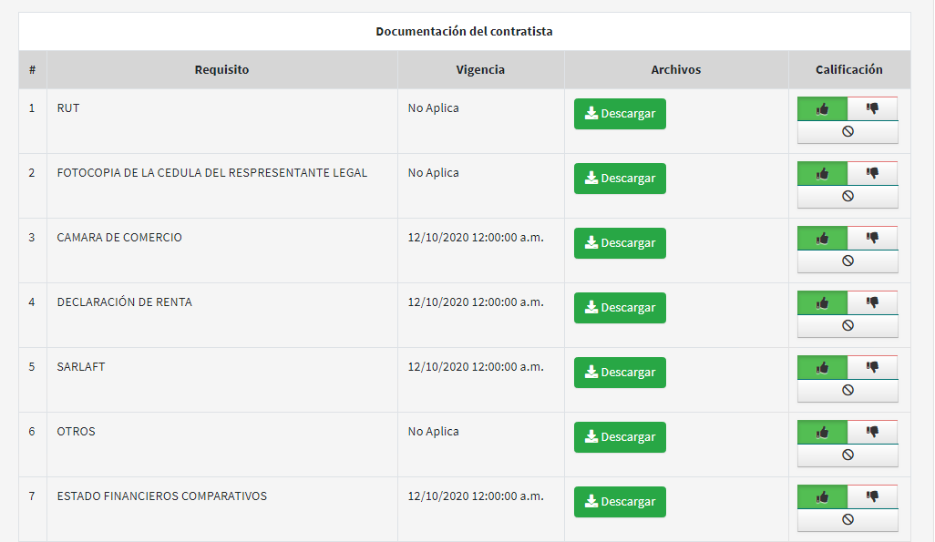Download the RUT file

point(620,114)
